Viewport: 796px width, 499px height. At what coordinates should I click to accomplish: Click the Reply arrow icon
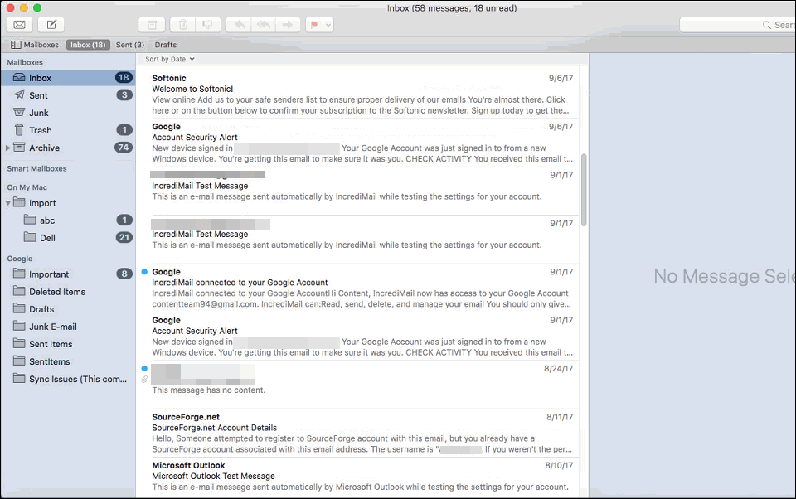[240, 25]
